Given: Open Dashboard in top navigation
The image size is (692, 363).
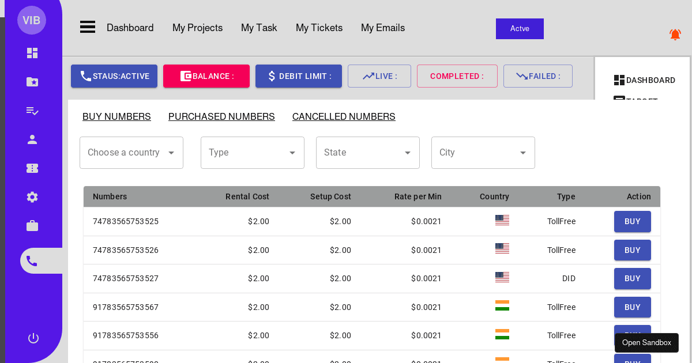Looking at the screenshot, I should pos(130,28).
